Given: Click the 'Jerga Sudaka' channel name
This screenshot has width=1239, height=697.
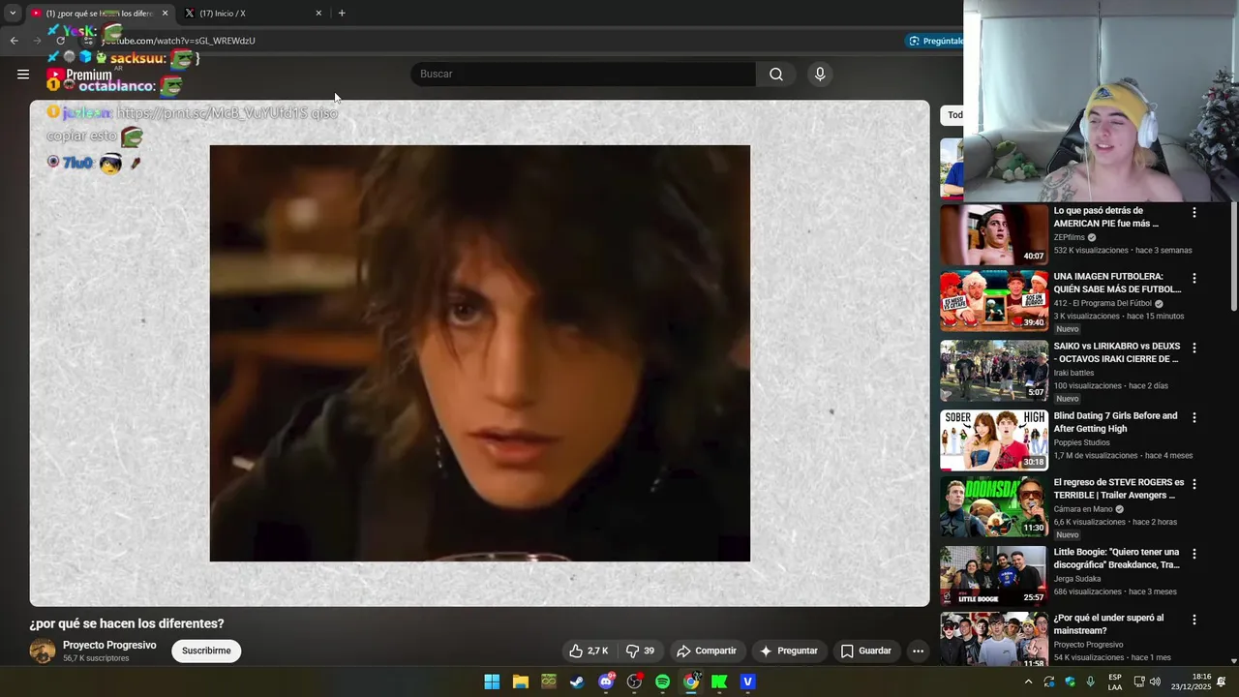Looking at the screenshot, I should (x=1077, y=579).
